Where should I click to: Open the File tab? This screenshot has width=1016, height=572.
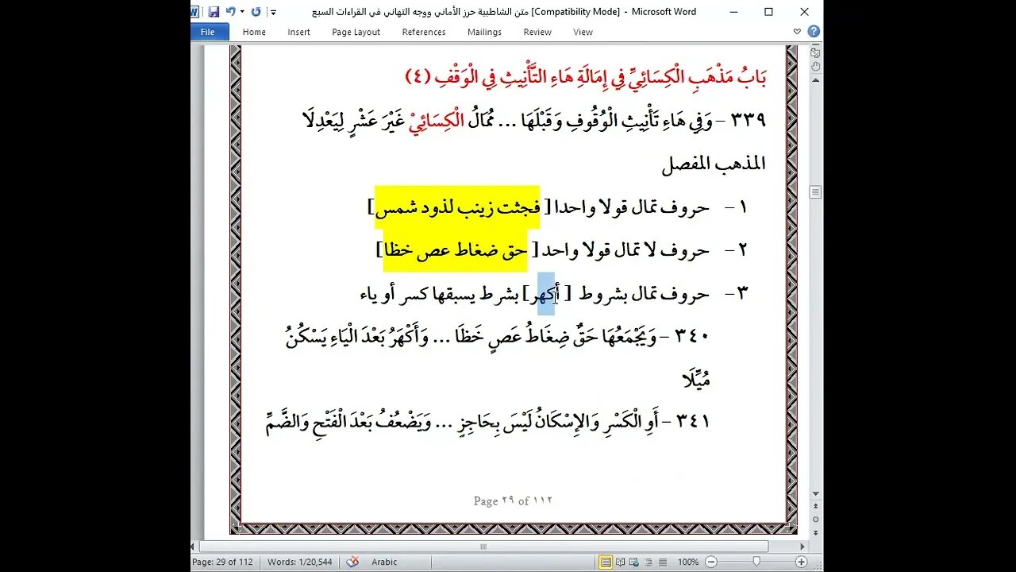click(208, 32)
